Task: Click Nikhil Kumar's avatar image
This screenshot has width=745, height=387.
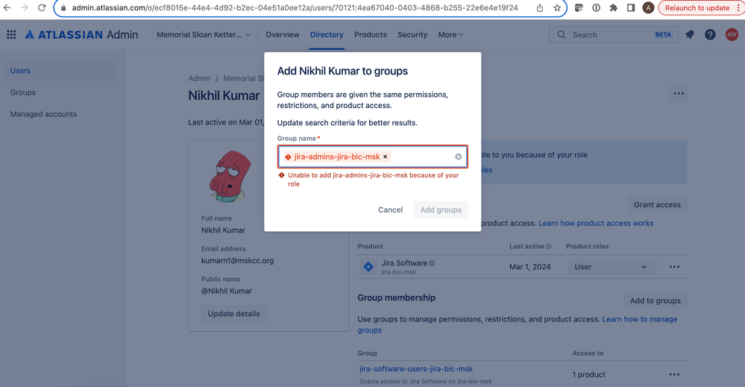Action: click(x=230, y=177)
